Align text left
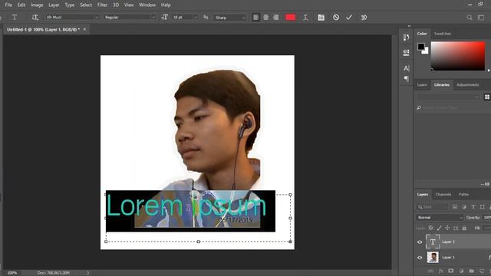The height and width of the screenshot is (276, 491). [x=255, y=18]
